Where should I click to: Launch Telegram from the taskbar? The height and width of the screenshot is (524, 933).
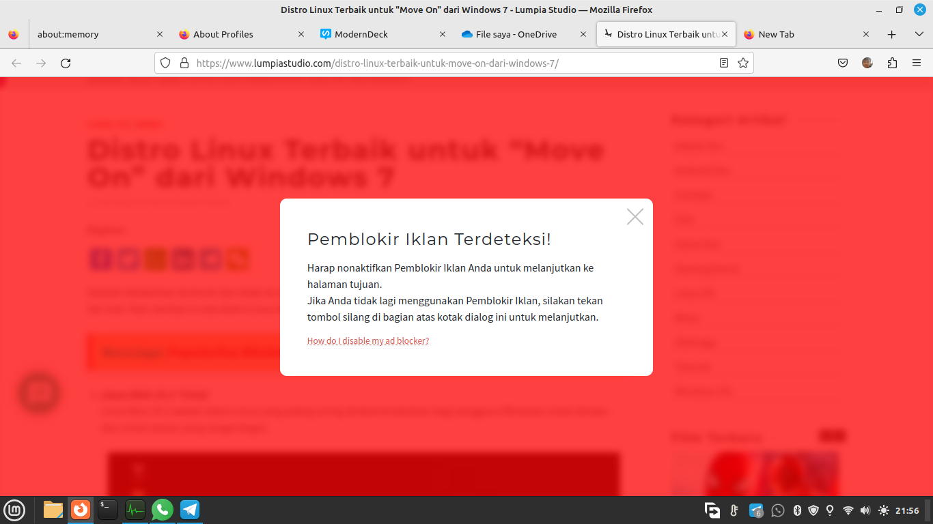(189, 510)
